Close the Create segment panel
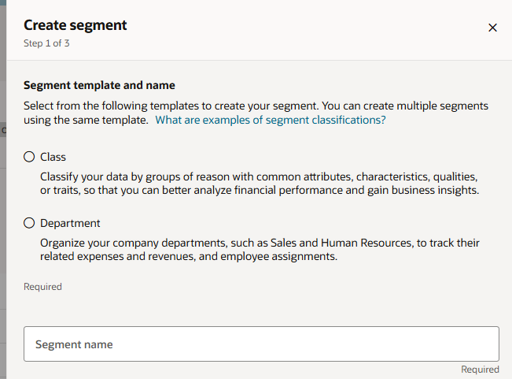 coord(492,28)
